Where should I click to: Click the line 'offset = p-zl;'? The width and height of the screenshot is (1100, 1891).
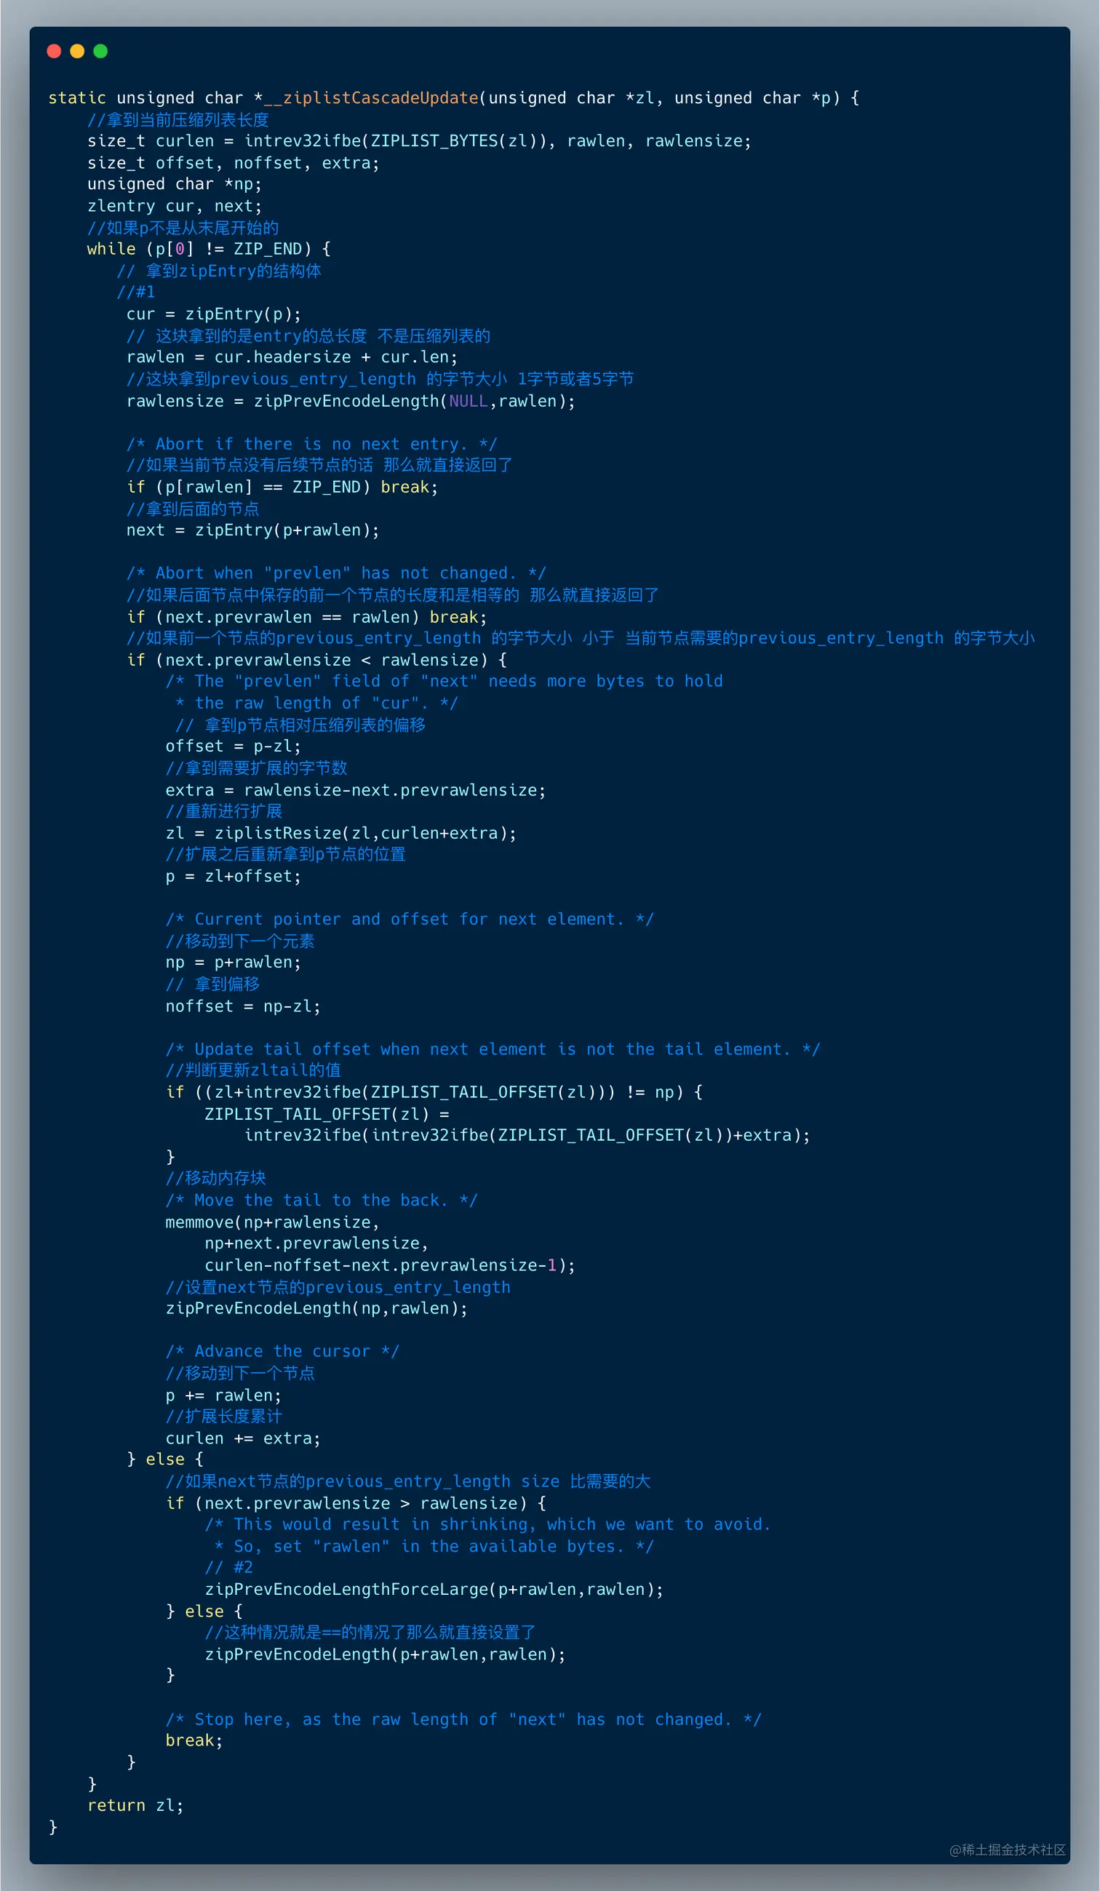coord(234,747)
